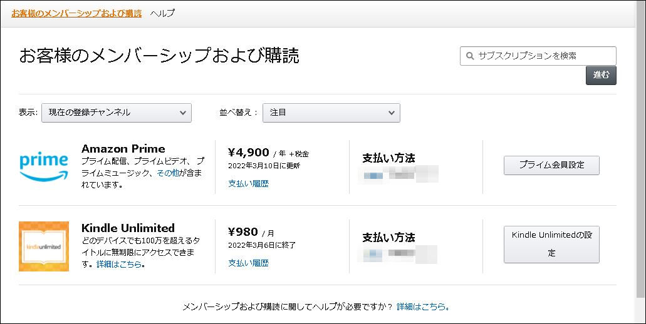Click the ¥980 monthly price text
Image resolution: width=646 pixels, height=324 pixels.
click(x=243, y=231)
